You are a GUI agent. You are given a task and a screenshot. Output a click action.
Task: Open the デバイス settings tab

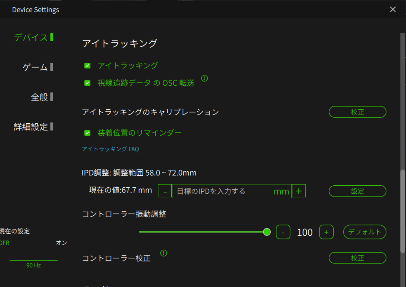click(31, 38)
